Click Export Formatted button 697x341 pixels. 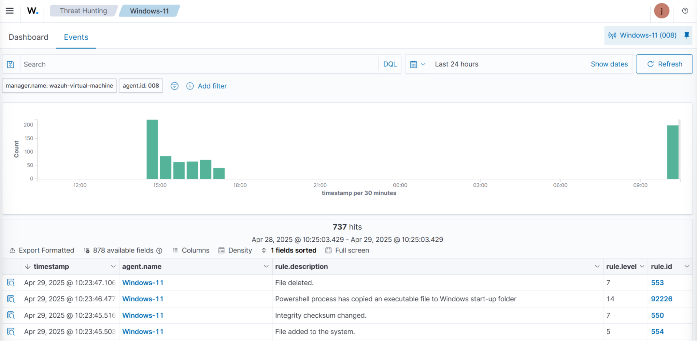point(42,250)
